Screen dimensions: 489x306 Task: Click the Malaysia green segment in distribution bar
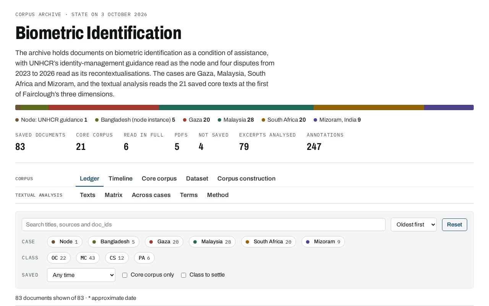click(x=236, y=107)
